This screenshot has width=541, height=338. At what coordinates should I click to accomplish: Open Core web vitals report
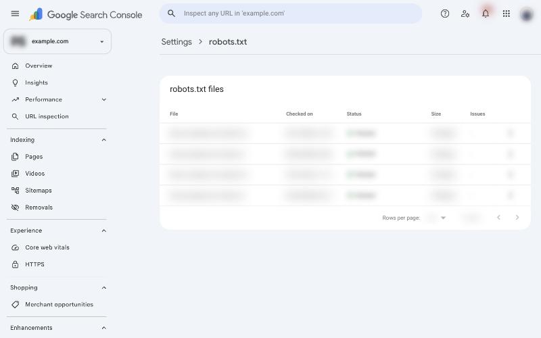(47, 247)
